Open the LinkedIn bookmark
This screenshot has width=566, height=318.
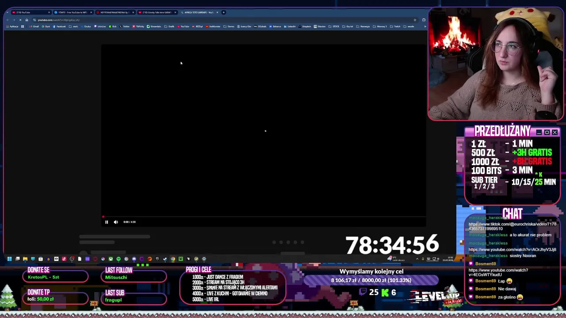290,26
